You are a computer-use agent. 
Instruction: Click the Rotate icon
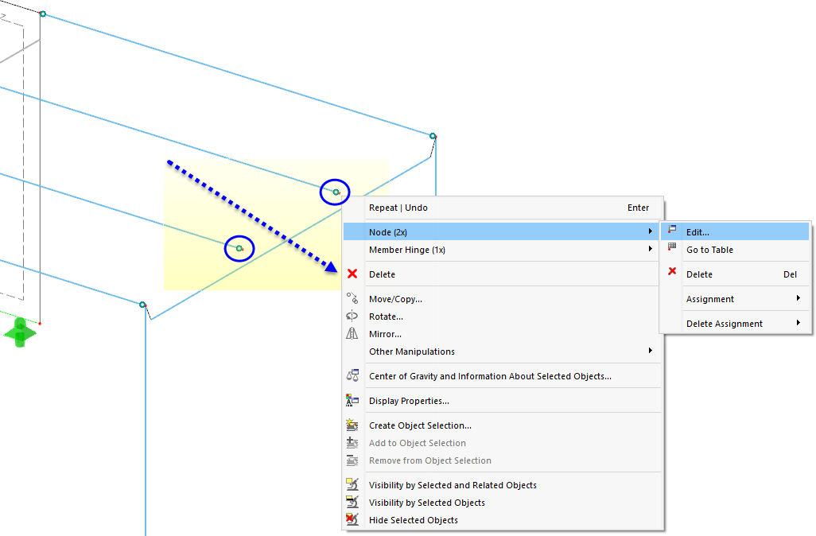tap(352, 316)
